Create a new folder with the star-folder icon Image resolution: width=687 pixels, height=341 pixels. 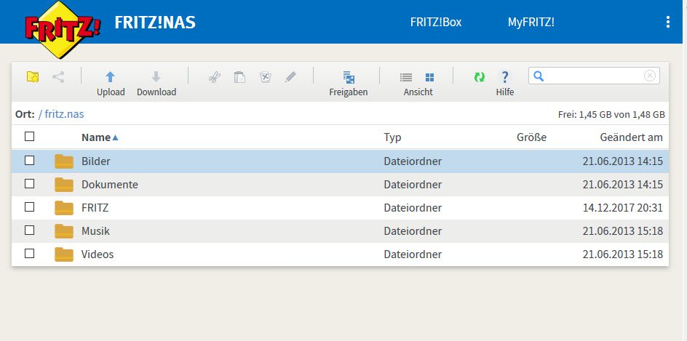(x=33, y=77)
